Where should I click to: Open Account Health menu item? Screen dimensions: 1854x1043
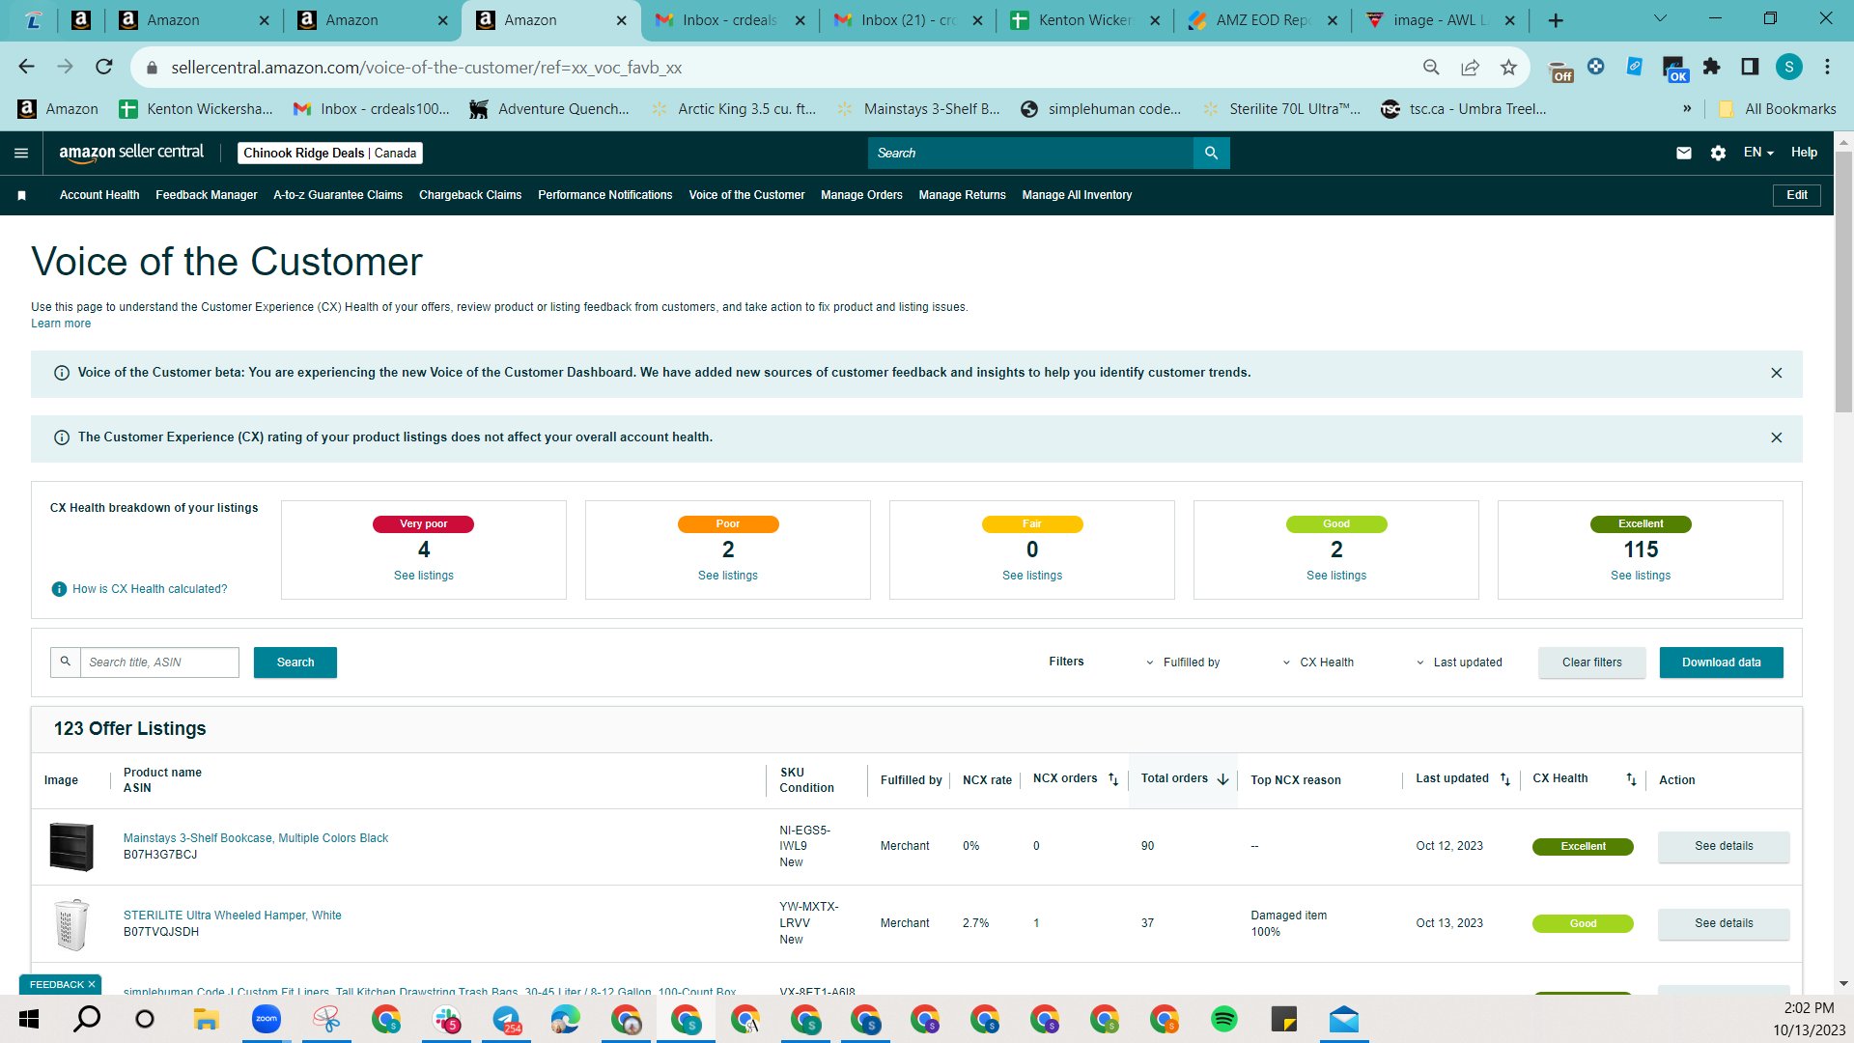pyautogui.click(x=99, y=195)
